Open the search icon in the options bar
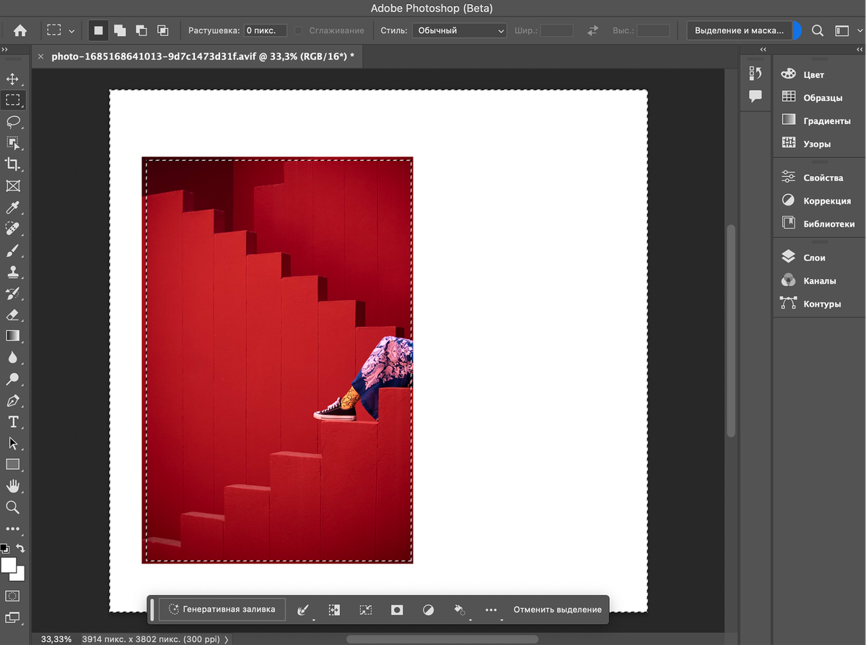Image resolution: width=866 pixels, height=645 pixels. tap(818, 30)
